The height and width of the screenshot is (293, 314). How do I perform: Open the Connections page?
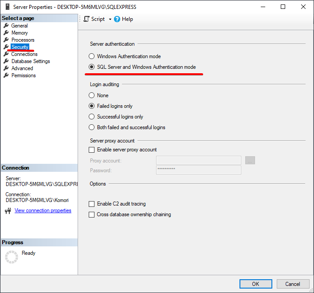tap(24, 54)
